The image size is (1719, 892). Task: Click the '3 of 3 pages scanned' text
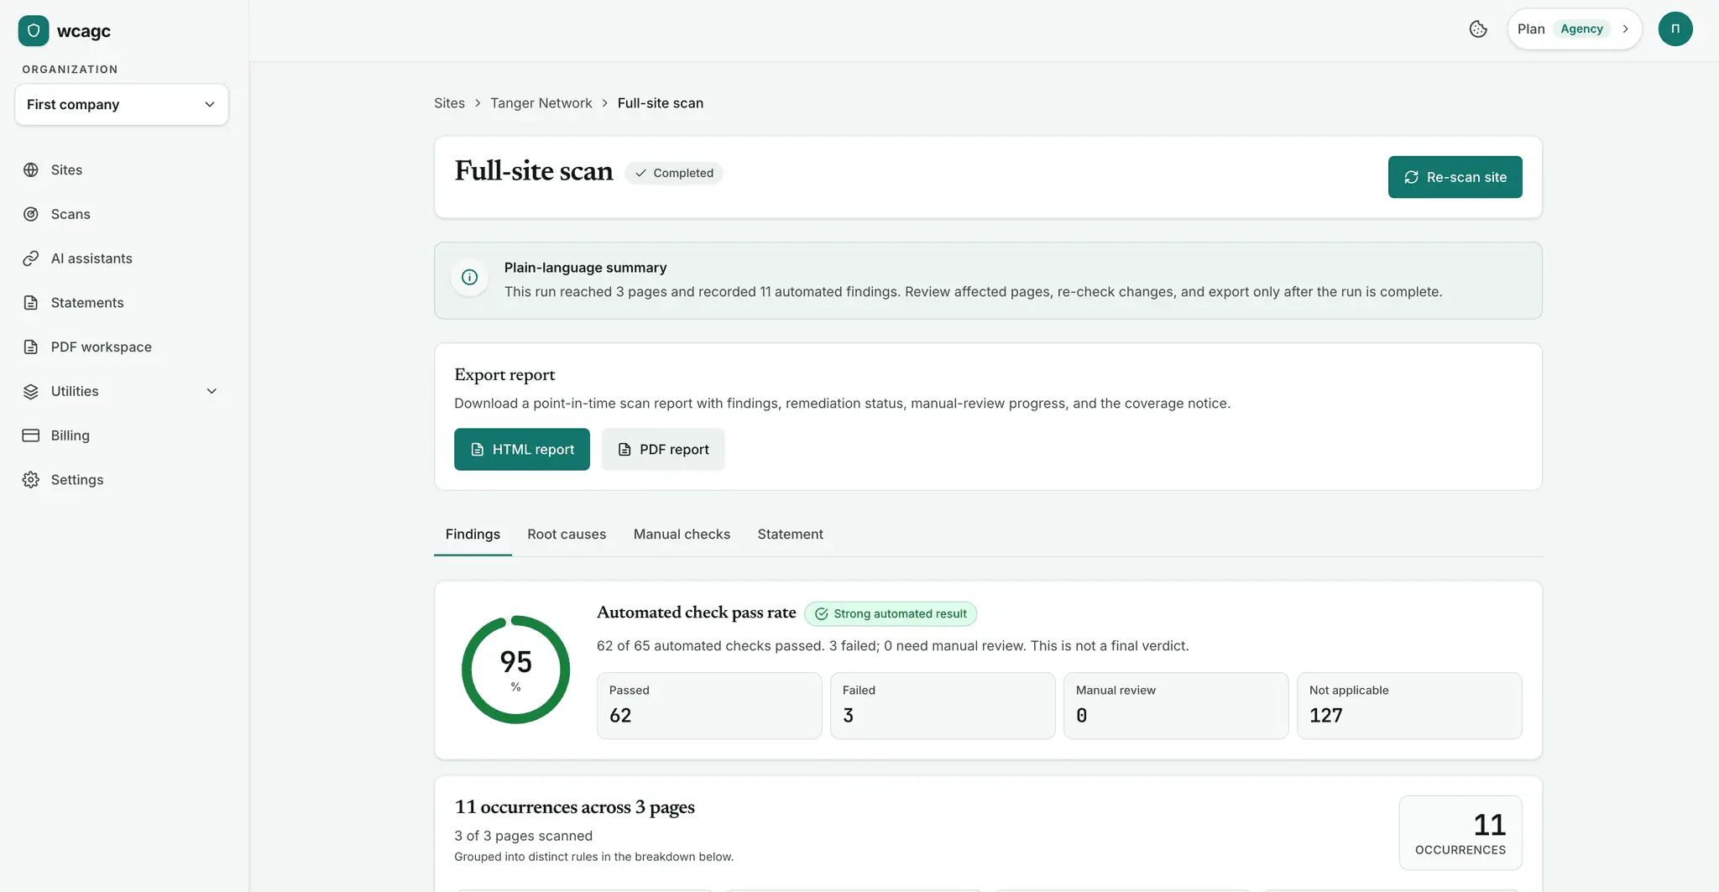(x=524, y=836)
